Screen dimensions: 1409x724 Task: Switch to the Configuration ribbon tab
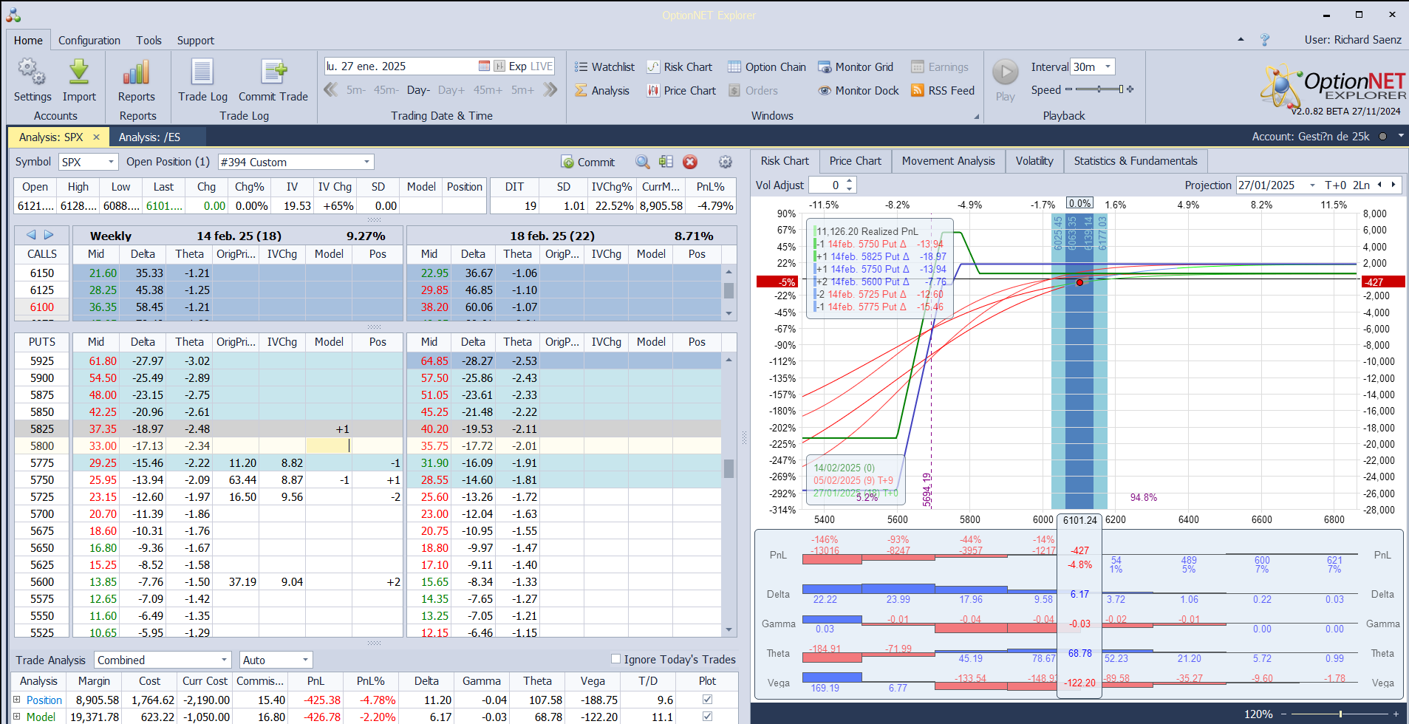89,41
